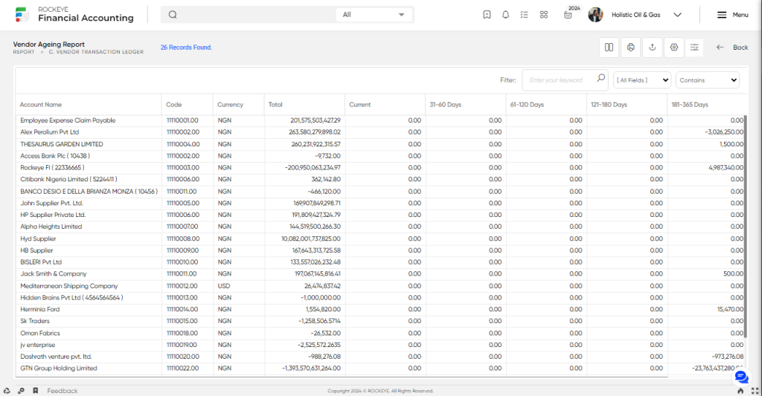Select GTN Group Holding Limited row
The width and height of the screenshot is (762, 396).
380,369
